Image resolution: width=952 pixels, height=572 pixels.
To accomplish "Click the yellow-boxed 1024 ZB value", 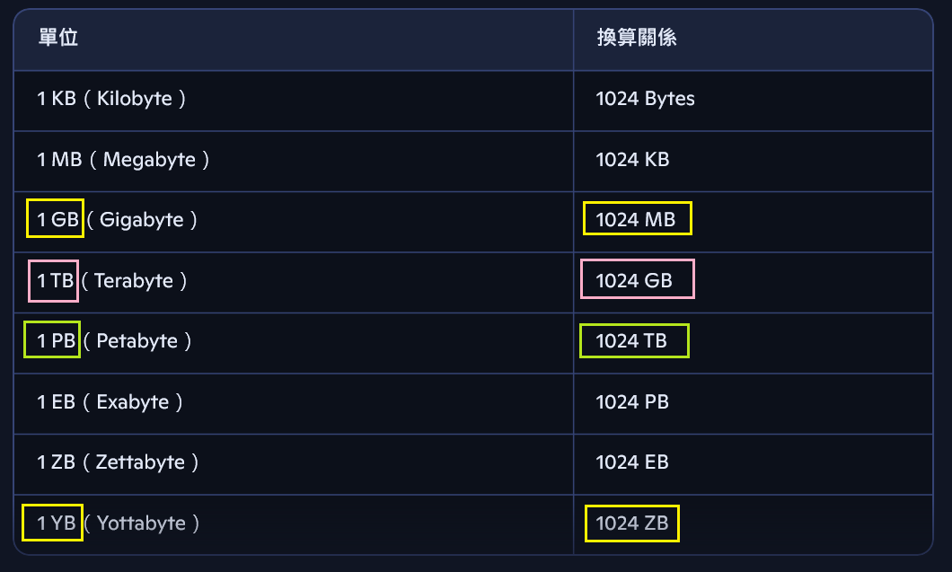I will click(x=632, y=524).
